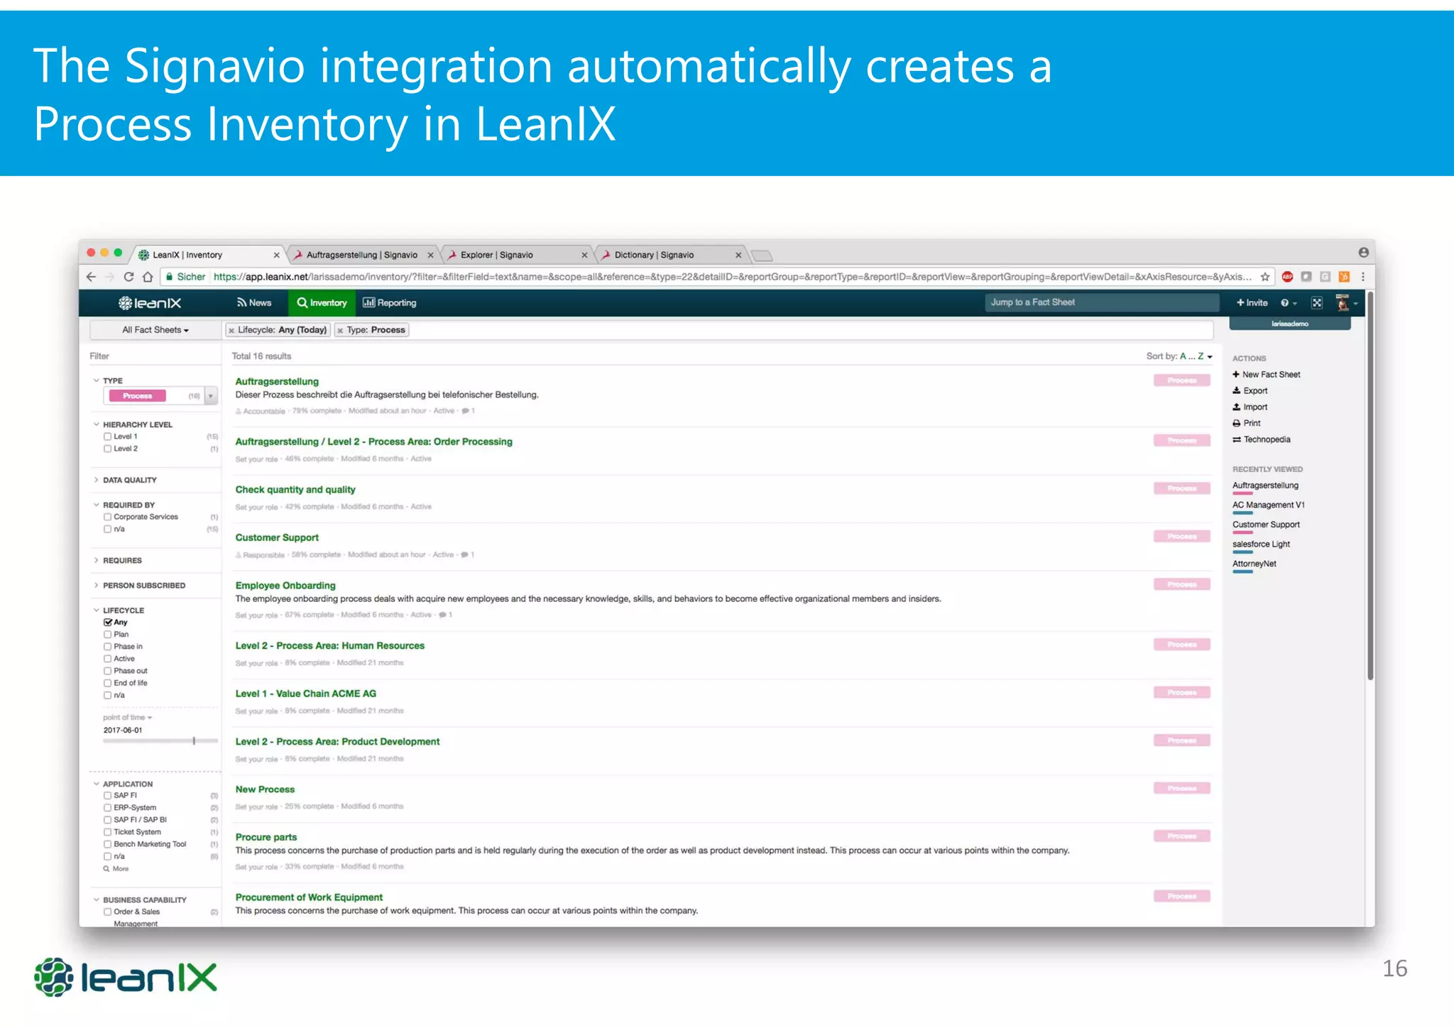Open browser home icon
The height and width of the screenshot is (1028, 1454).
tap(148, 277)
